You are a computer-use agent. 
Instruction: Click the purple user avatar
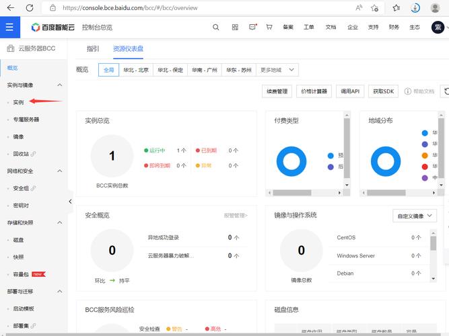click(x=438, y=28)
